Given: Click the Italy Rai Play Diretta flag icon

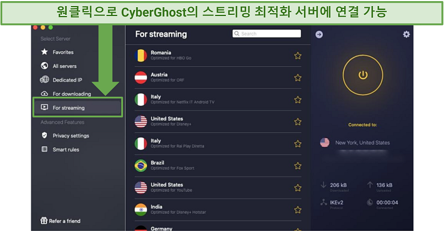Looking at the screenshot, I should click(x=140, y=144).
